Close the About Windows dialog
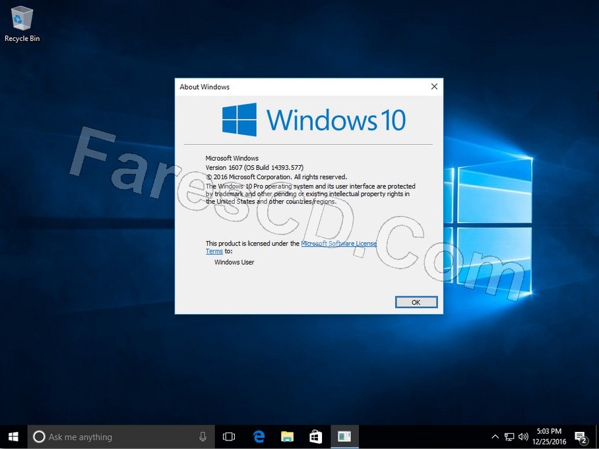The image size is (599, 449). click(x=434, y=86)
